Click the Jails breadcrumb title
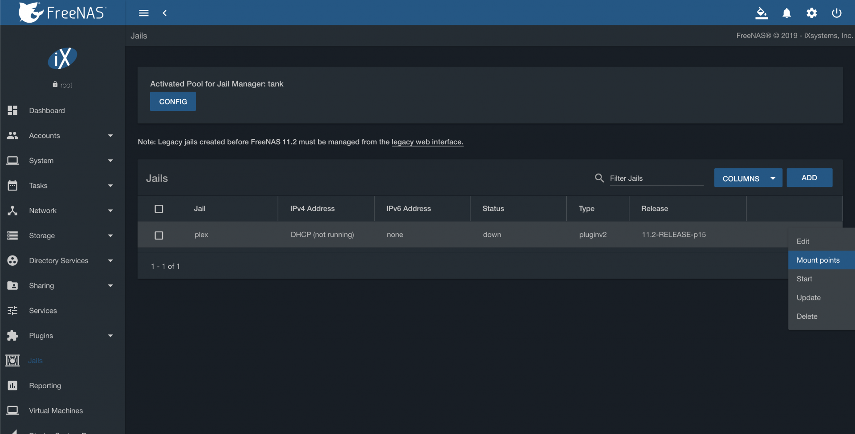Image resolution: width=855 pixels, height=434 pixels. (x=139, y=36)
